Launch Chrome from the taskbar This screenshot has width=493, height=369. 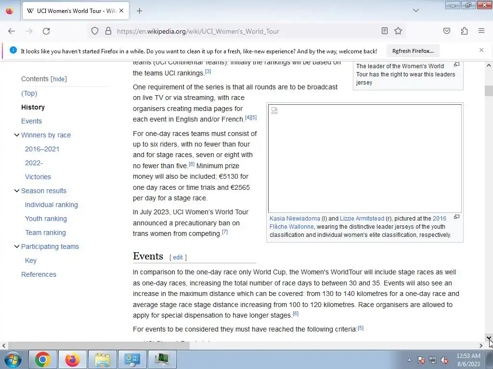point(43,359)
